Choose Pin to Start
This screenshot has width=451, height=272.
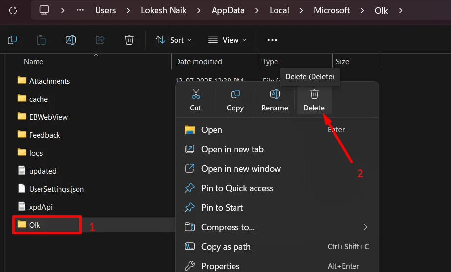pyautogui.click(x=277, y=208)
